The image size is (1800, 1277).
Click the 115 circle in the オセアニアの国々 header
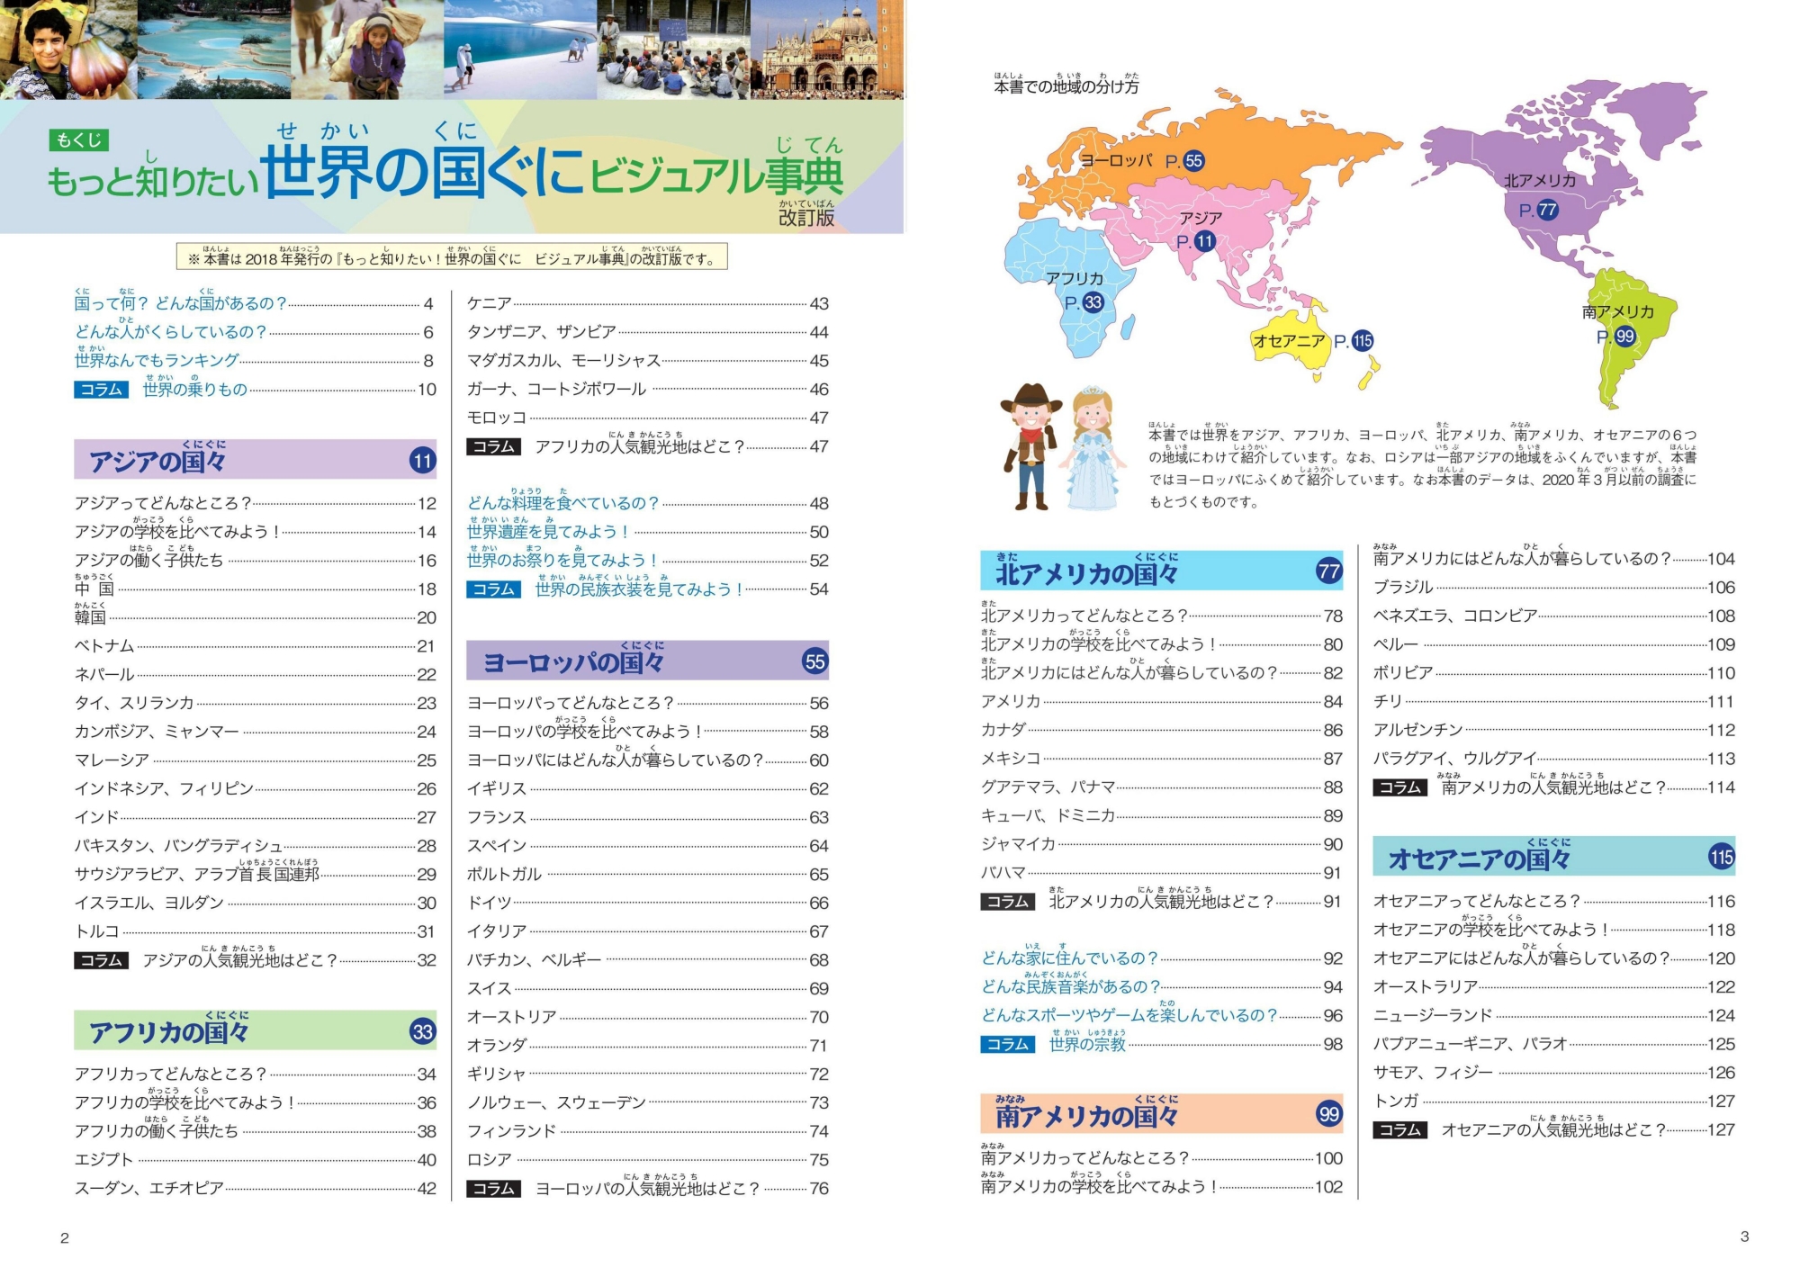(x=1721, y=857)
